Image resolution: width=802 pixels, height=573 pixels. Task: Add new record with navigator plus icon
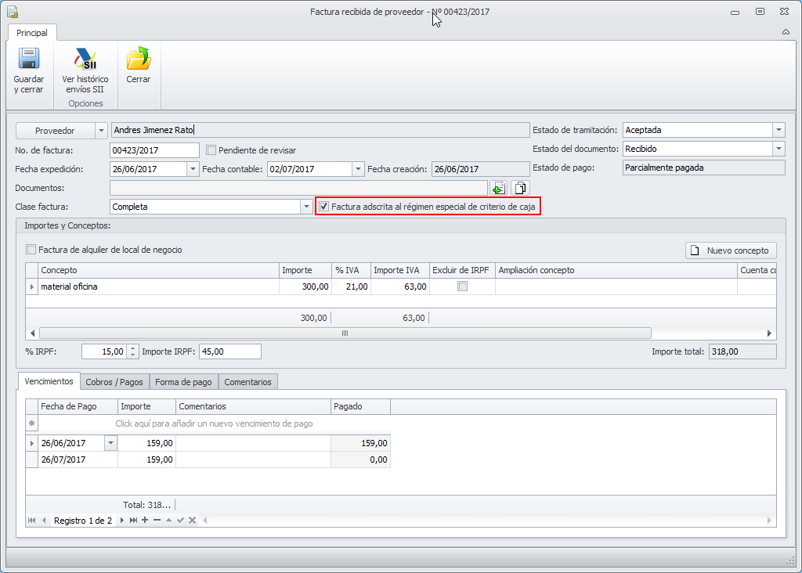pyautogui.click(x=145, y=521)
